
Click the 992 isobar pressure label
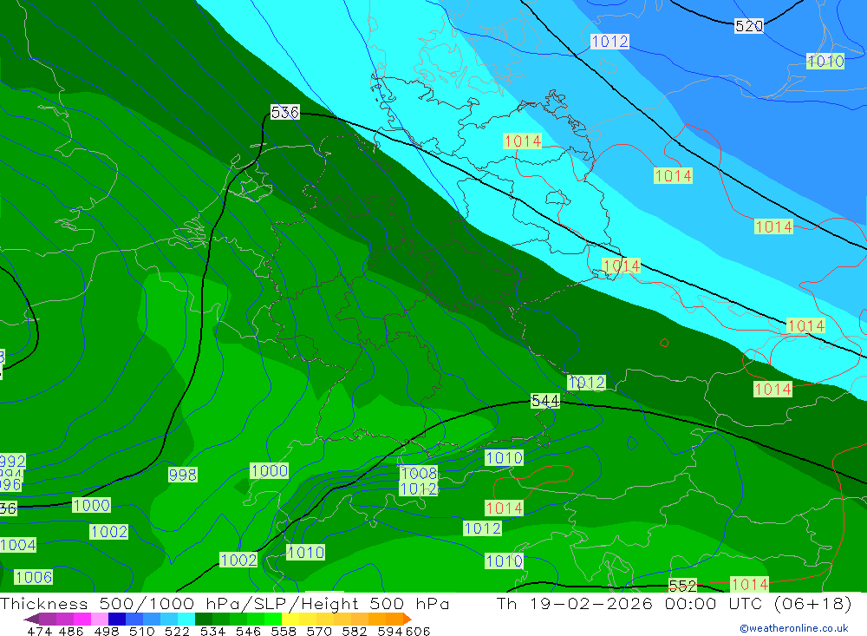point(13,461)
